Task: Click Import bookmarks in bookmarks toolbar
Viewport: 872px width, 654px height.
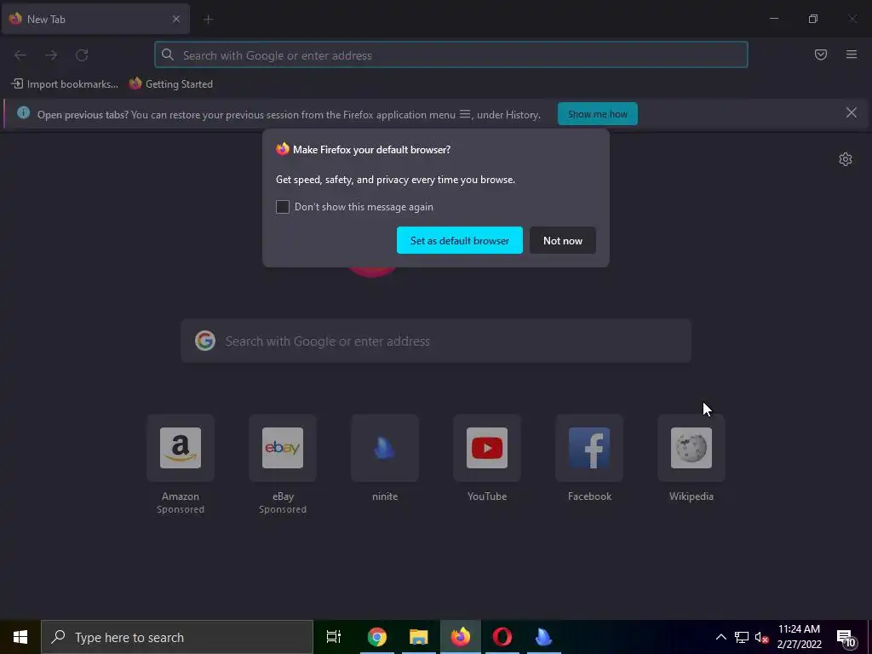Action: (65, 84)
